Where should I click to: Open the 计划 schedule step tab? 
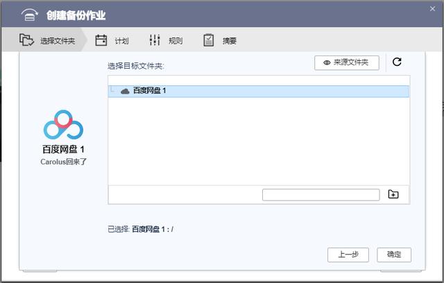tap(112, 40)
